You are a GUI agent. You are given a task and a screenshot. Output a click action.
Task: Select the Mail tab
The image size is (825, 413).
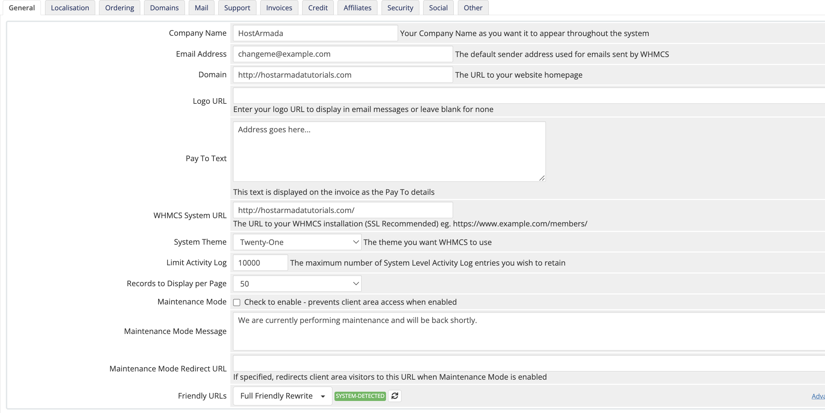coord(201,8)
